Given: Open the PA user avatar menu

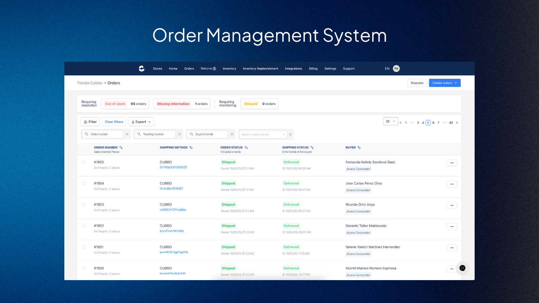Looking at the screenshot, I should coord(396,69).
